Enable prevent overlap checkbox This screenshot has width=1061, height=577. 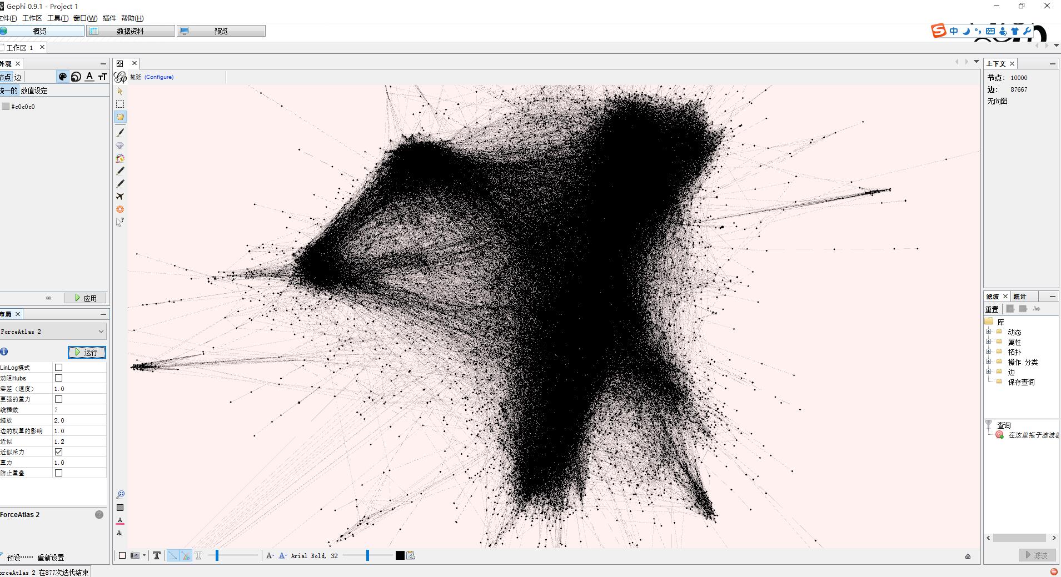(x=58, y=473)
